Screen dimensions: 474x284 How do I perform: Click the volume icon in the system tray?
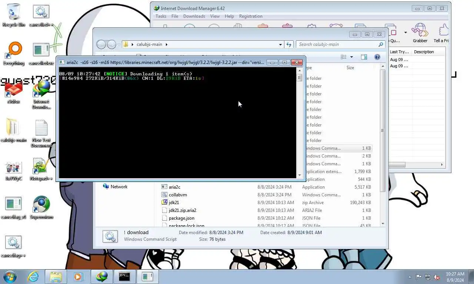[437, 277]
